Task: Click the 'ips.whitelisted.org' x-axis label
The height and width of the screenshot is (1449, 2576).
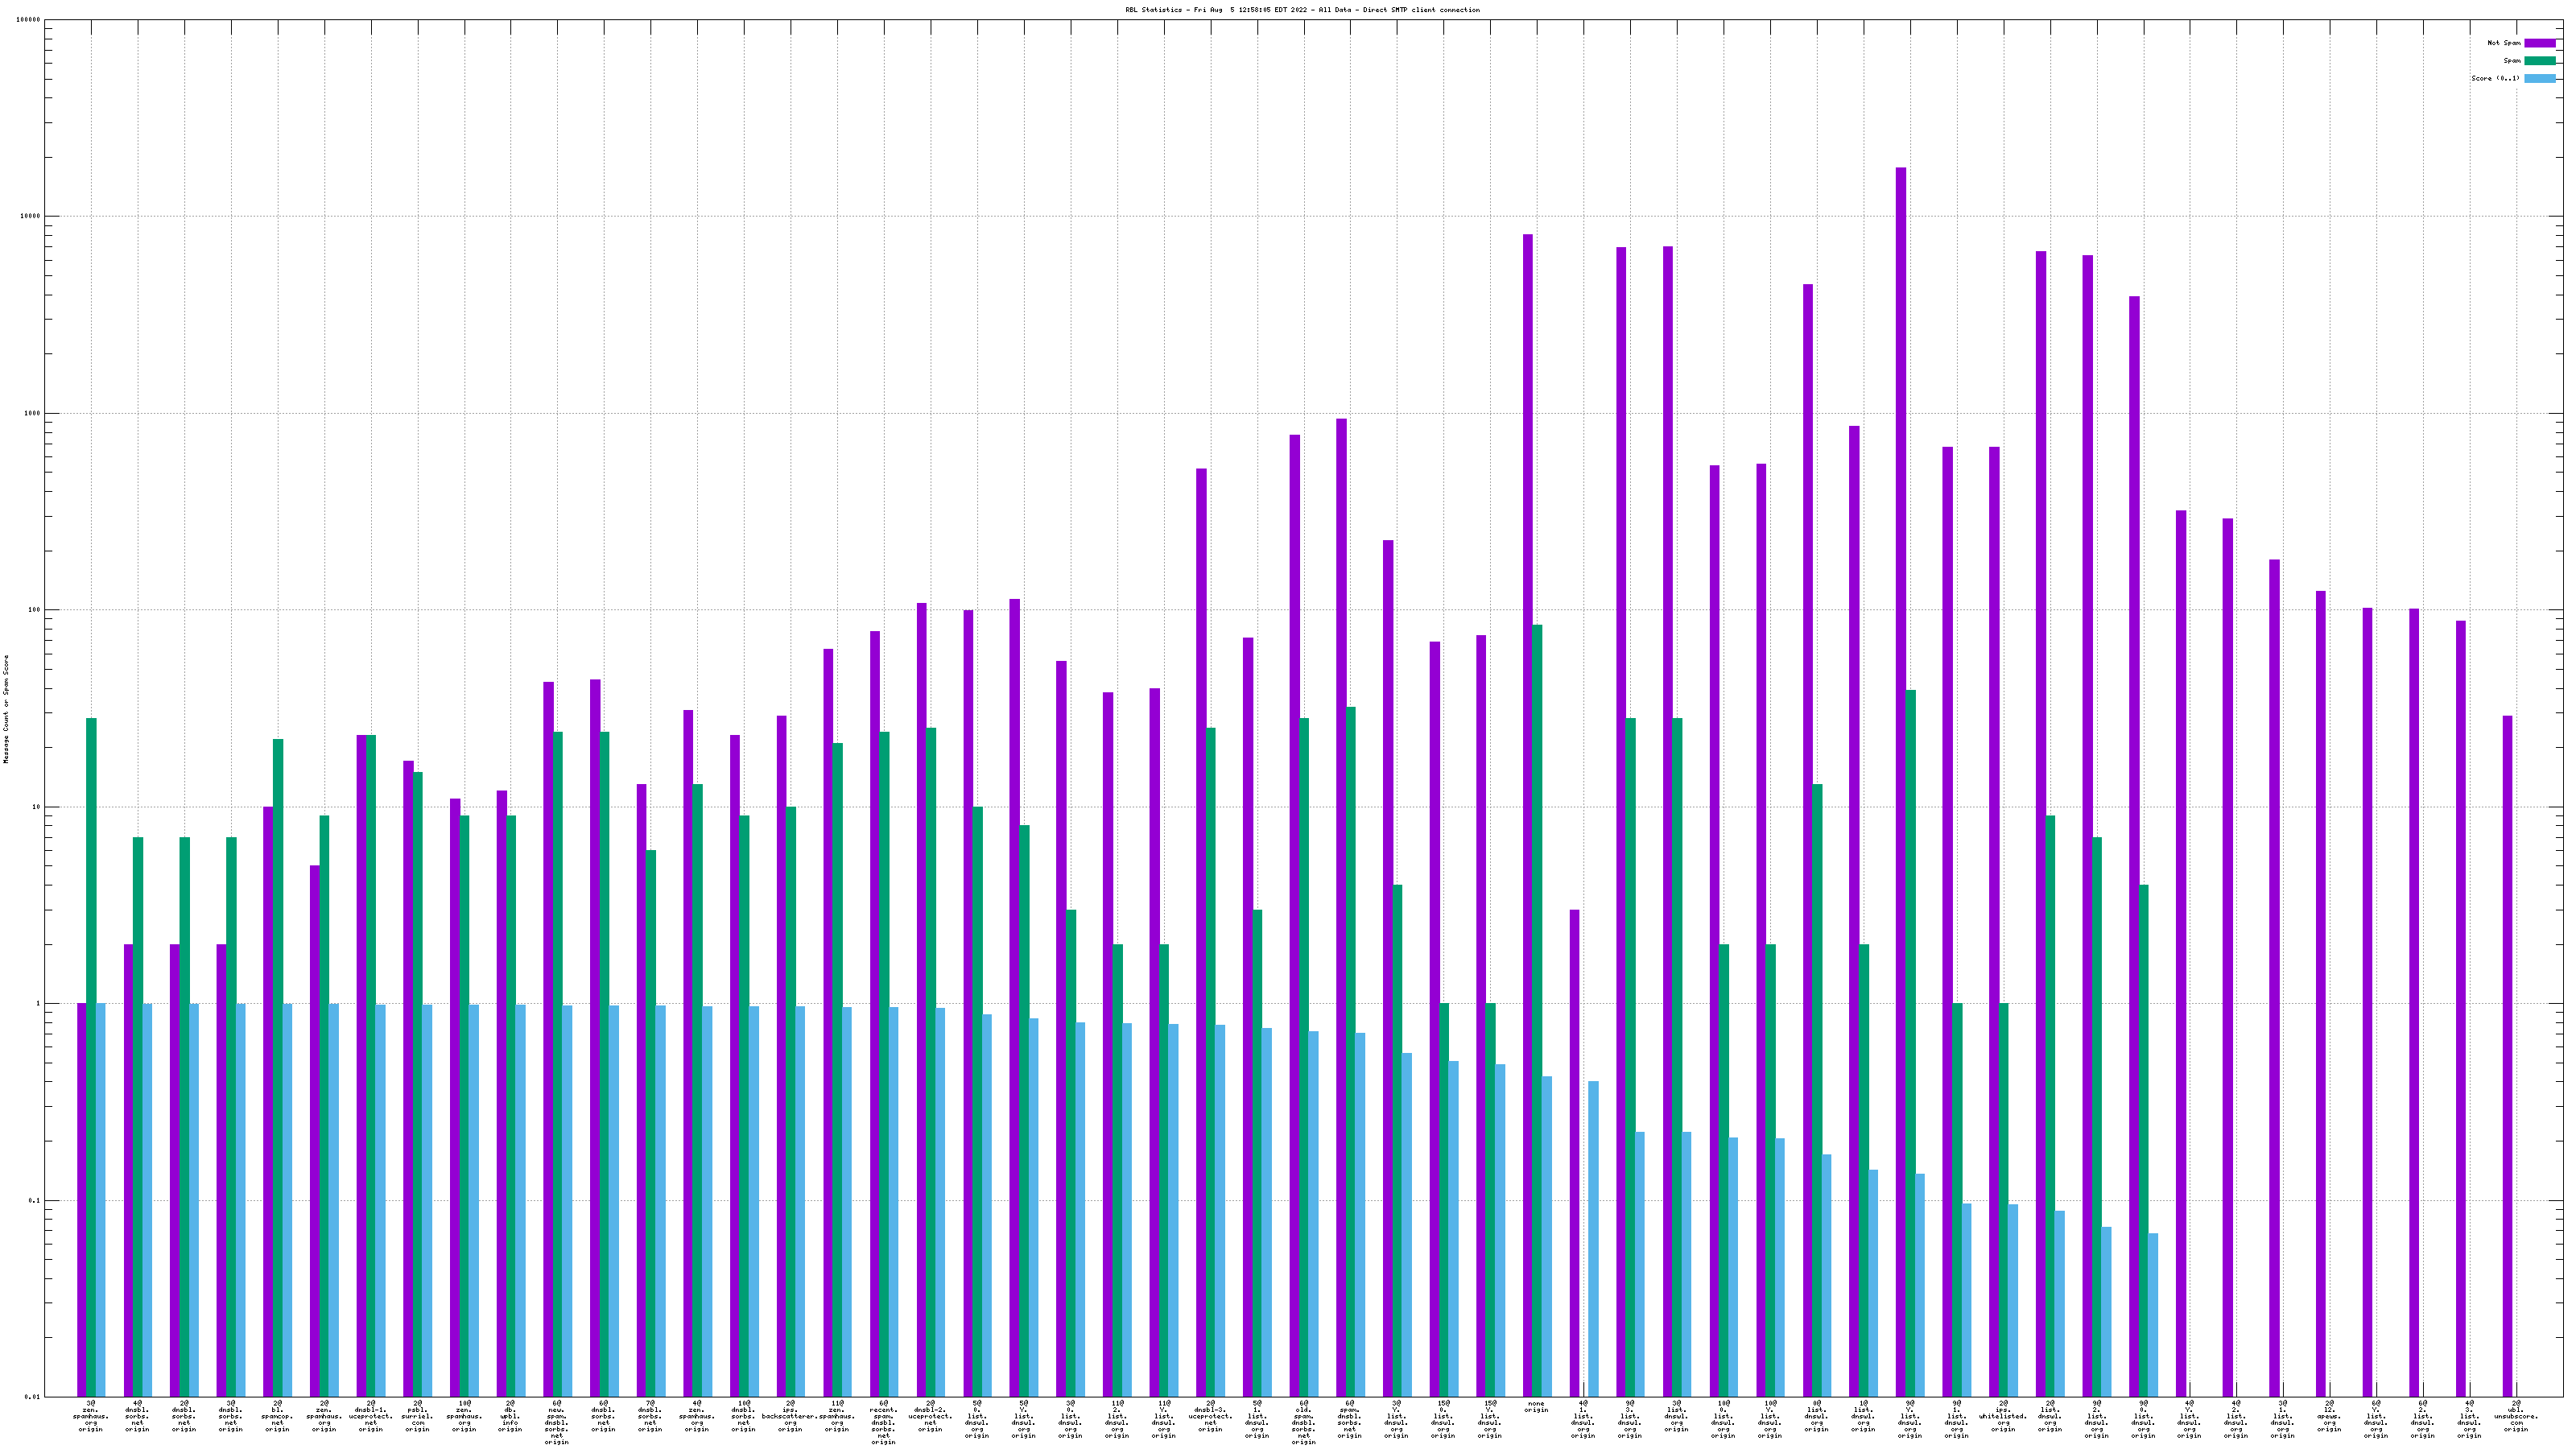Action: (2003, 1416)
